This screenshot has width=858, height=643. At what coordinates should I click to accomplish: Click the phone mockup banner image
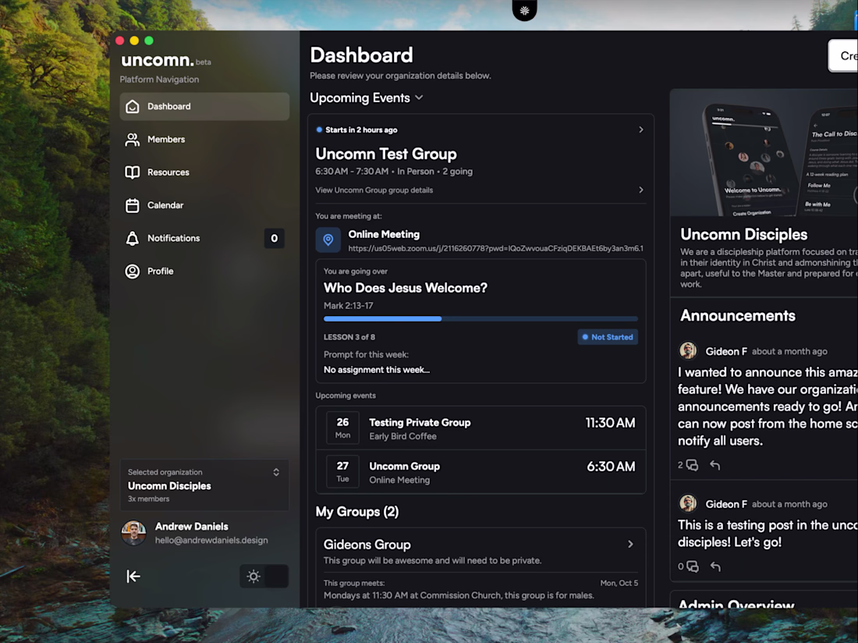(x=764, y=153)
